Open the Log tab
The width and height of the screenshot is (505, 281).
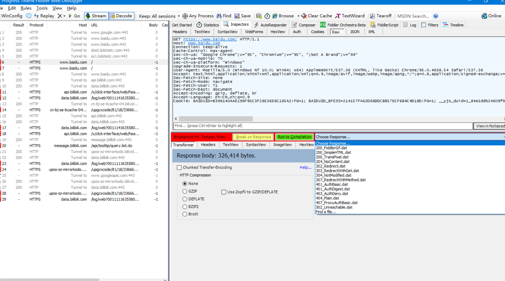click(x=410, y=25)
